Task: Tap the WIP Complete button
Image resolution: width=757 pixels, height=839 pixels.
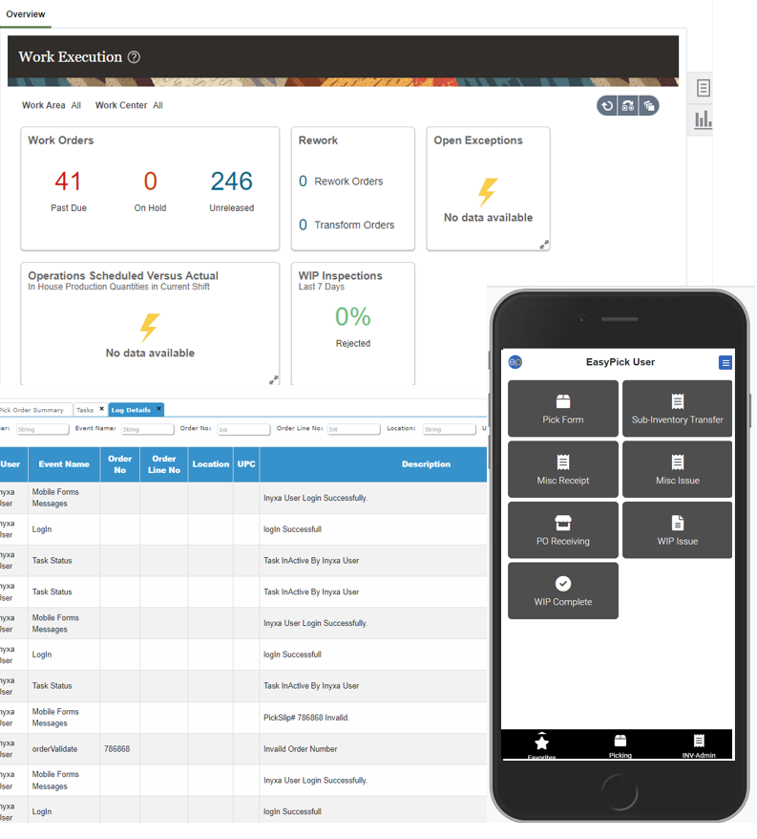Action: 563,591
